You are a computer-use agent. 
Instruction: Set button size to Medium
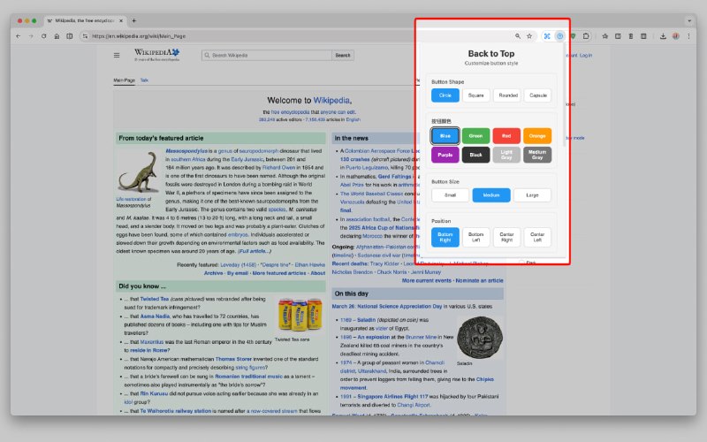tap(491, 195)
